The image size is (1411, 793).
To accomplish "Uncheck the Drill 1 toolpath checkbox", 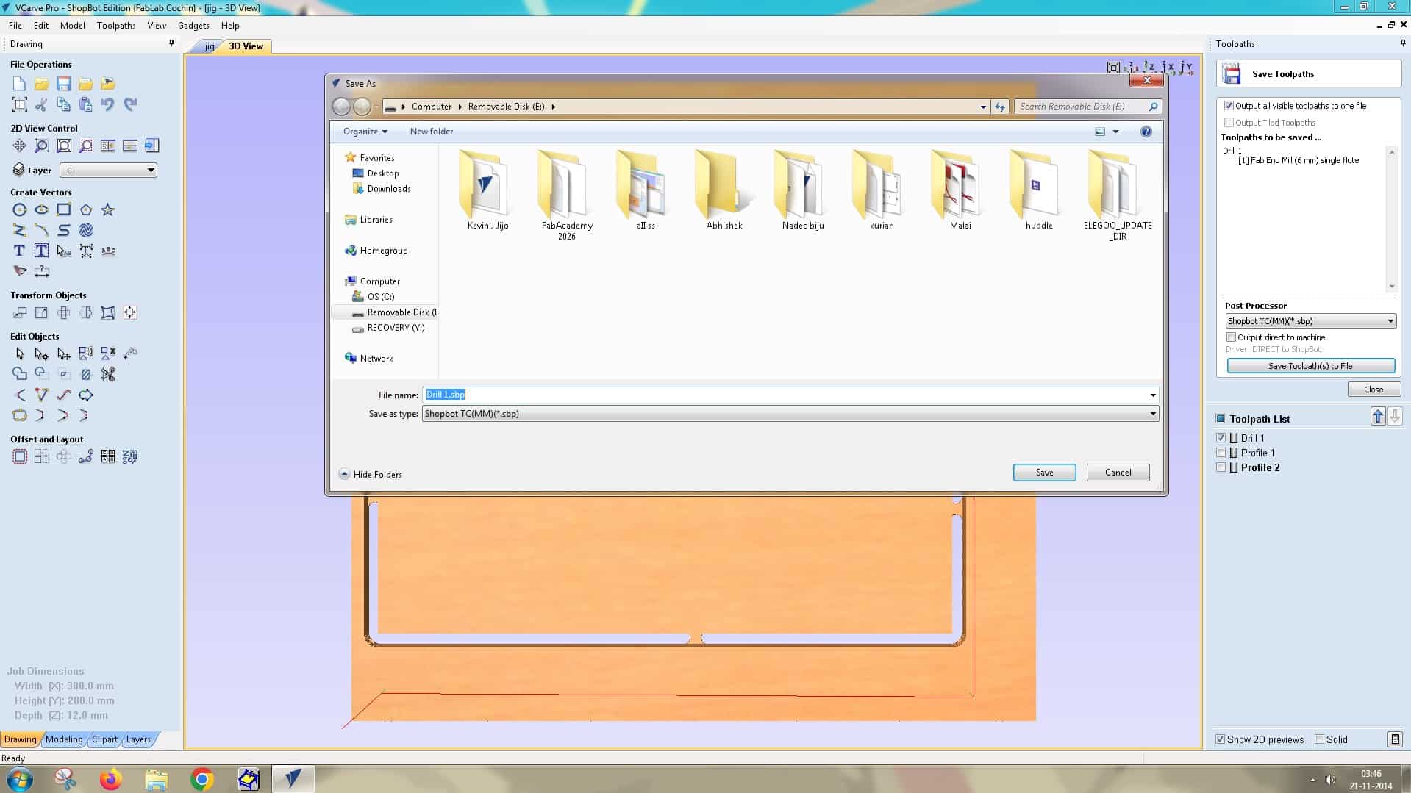I will (x=1221, y=438).
